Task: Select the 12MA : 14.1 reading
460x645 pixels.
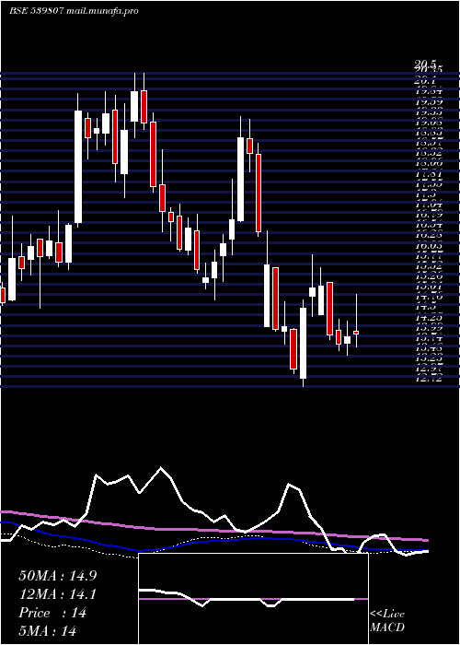Action: [57, 594]
